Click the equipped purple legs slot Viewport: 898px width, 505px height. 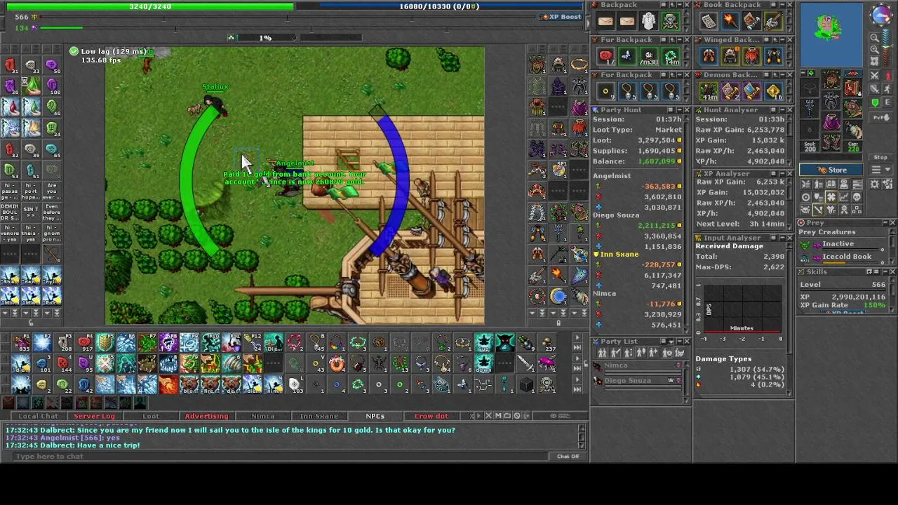(831, 121)
